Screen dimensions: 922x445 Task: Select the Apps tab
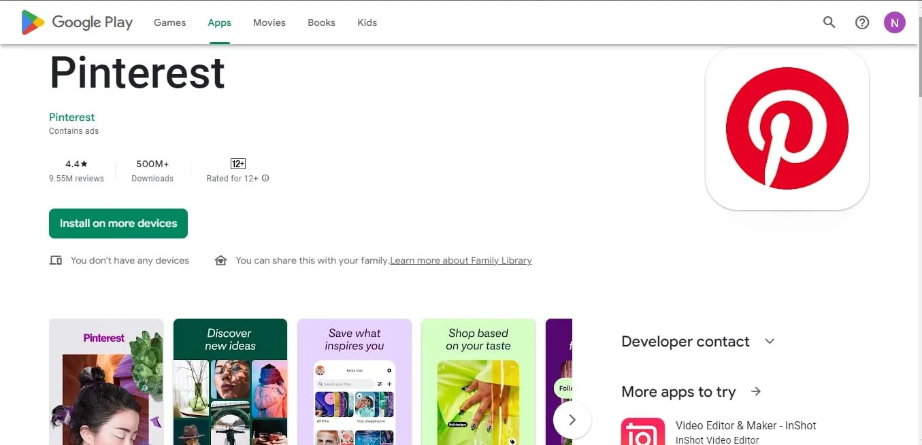[219, 22]
